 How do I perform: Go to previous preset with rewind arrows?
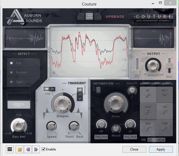[x=28, y=149]
